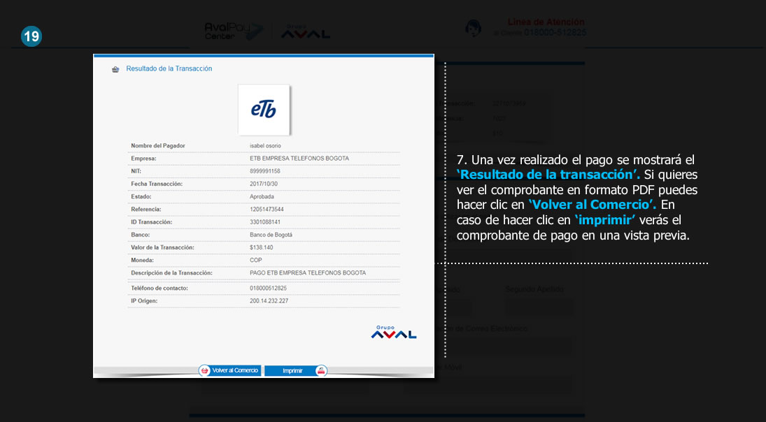Click the Grupo Aval logo in the dialog

coord(393,332)
